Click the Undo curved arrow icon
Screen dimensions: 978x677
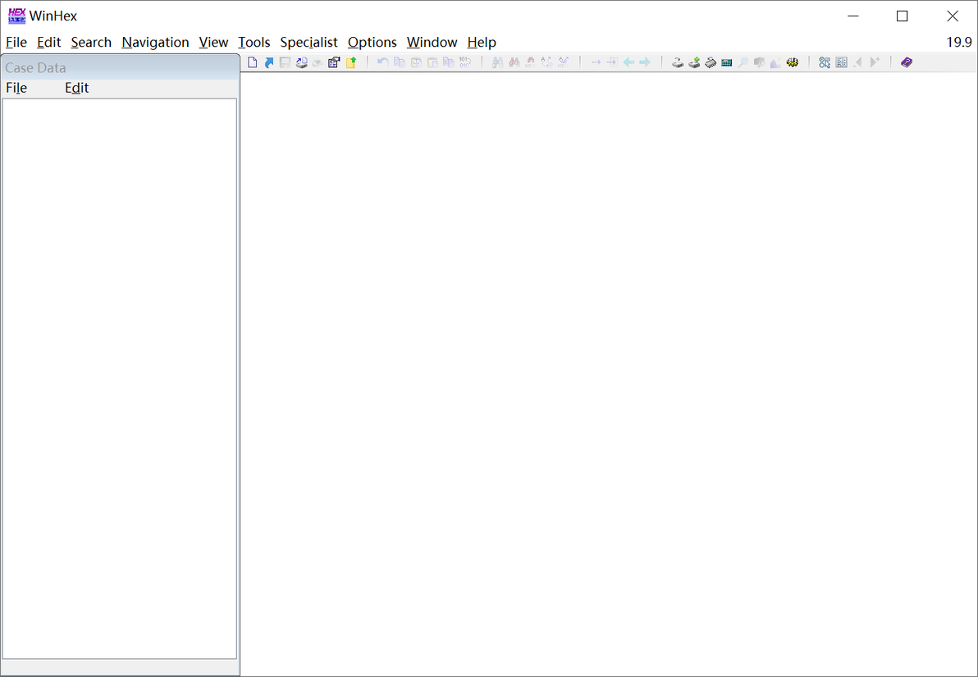point(383,62)
